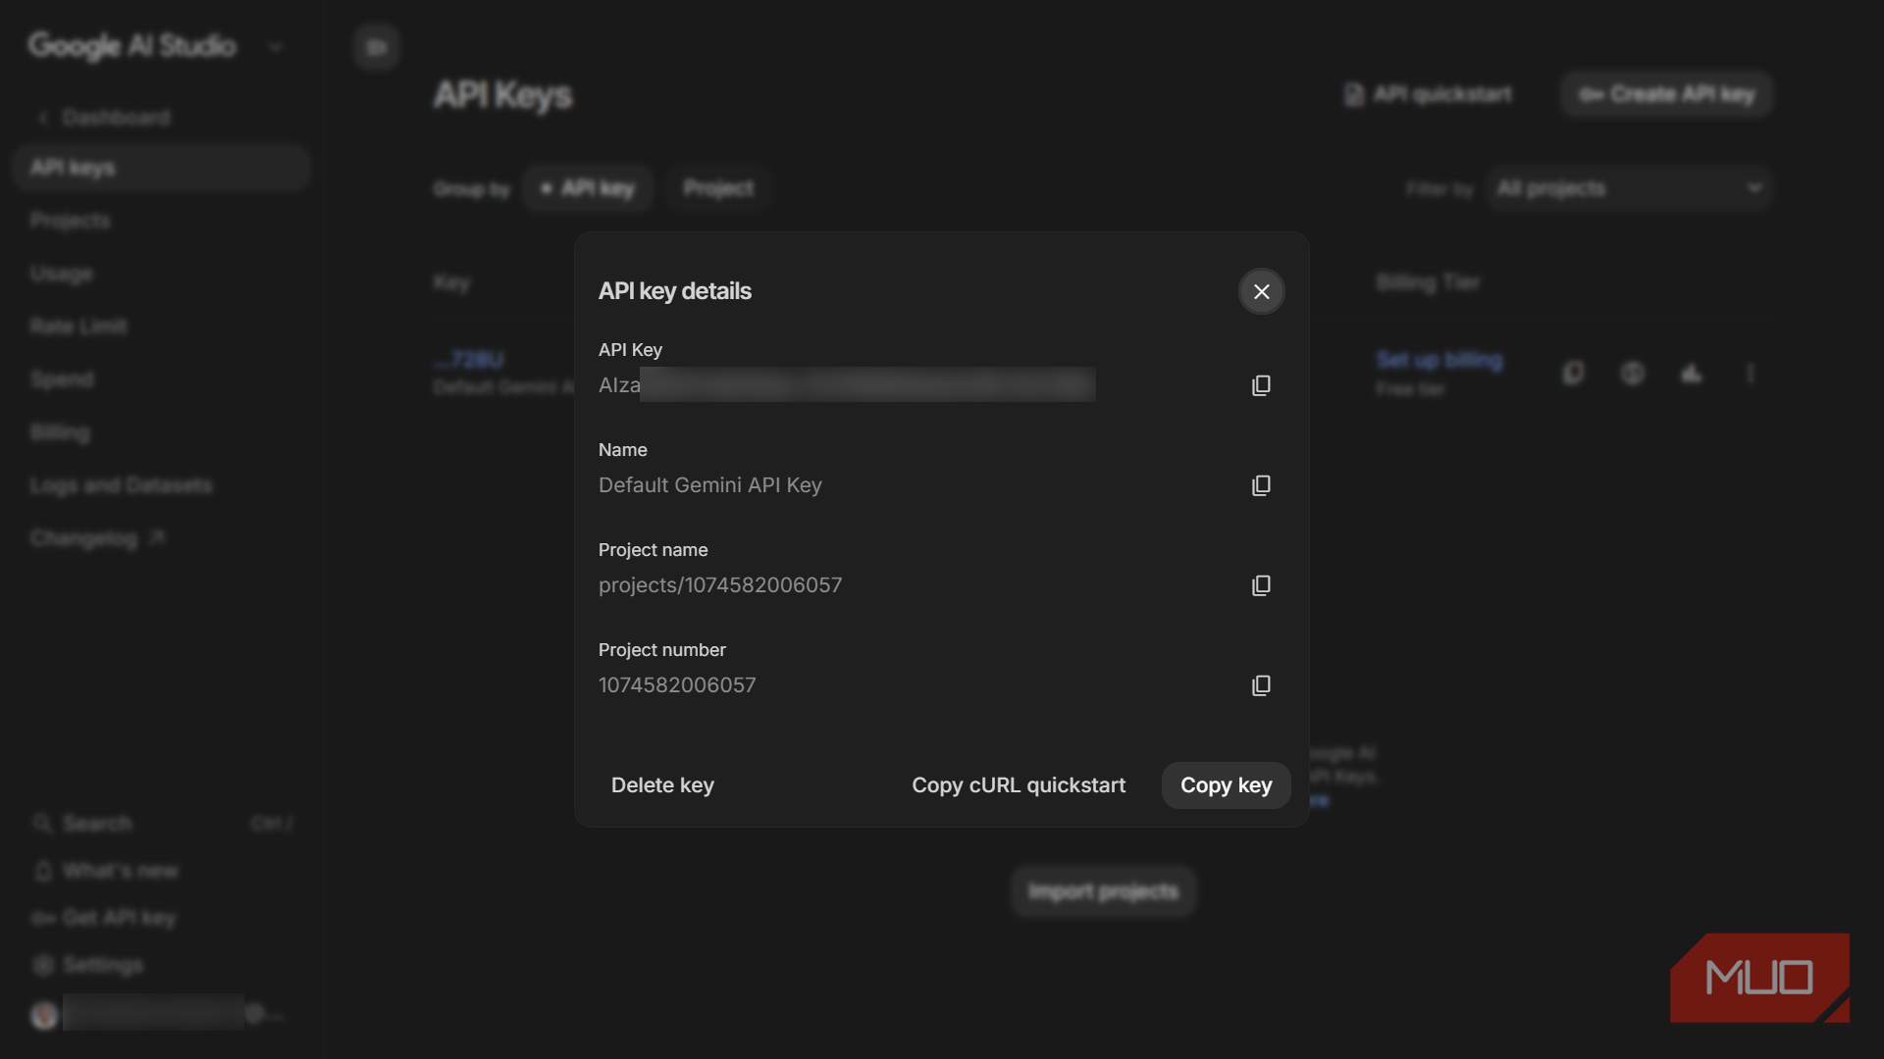The image size is (1884, 1059).
Task: Expand the Google AI Studio dropdown chevron
Action: tap(276, 47)
